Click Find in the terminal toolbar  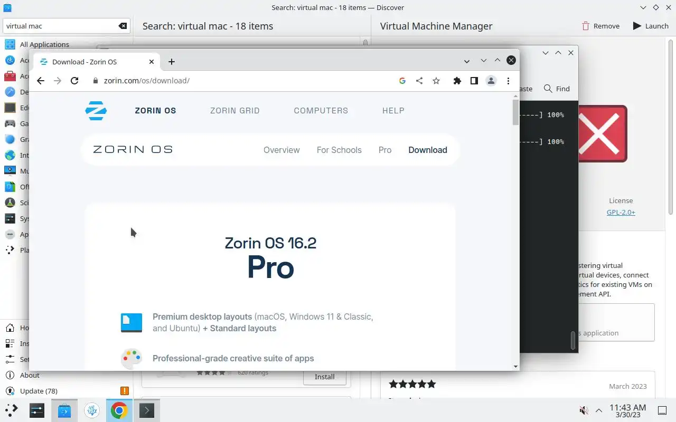click(557, 89)
